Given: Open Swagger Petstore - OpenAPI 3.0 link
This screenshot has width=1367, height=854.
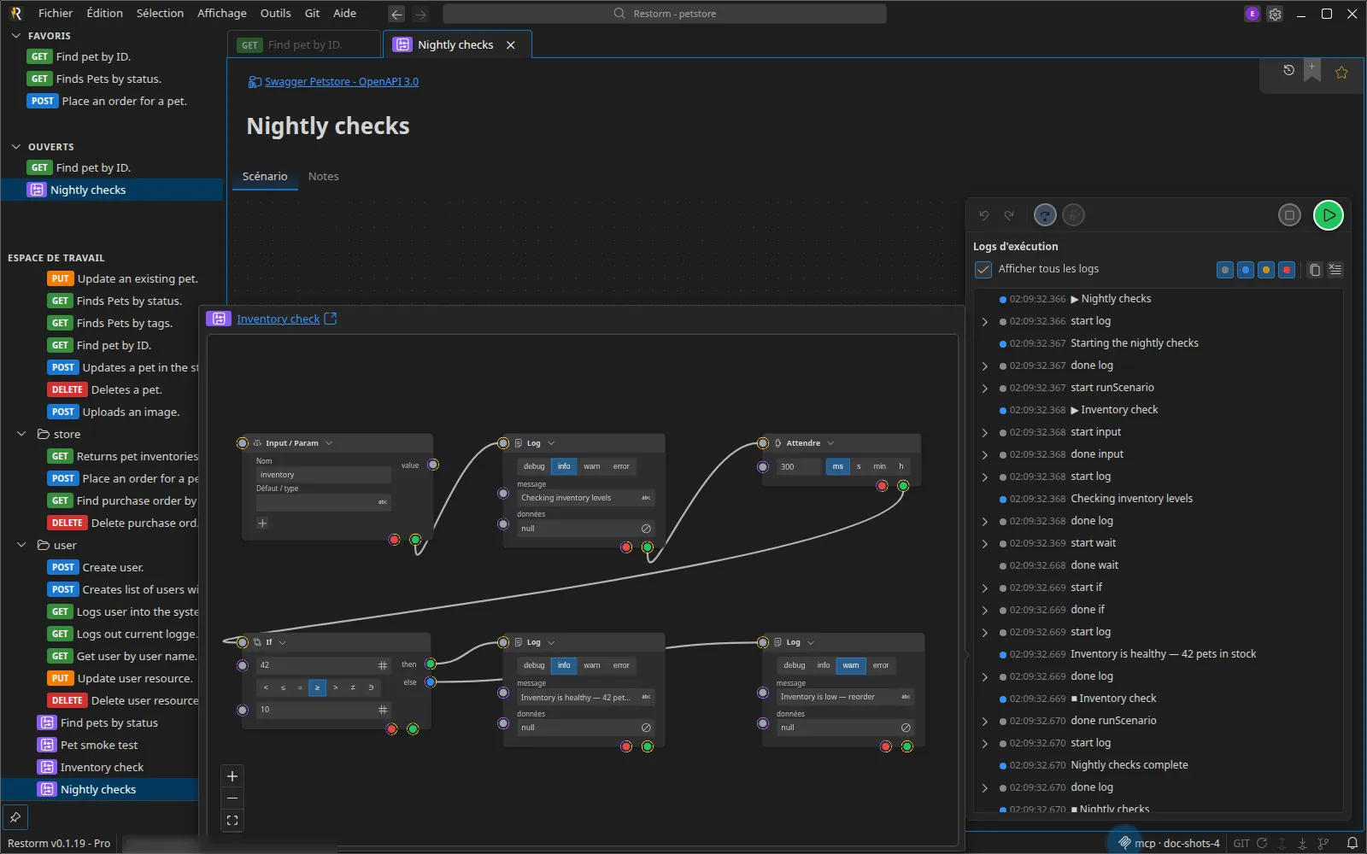Looking at the screenshot, I should pos(342,82).
